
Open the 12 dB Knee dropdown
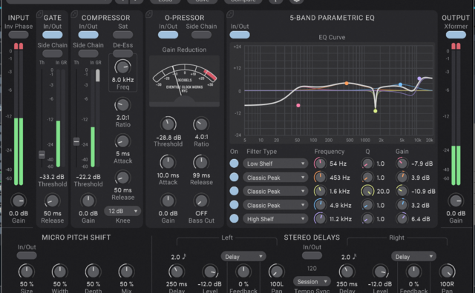tap(122, 211)
